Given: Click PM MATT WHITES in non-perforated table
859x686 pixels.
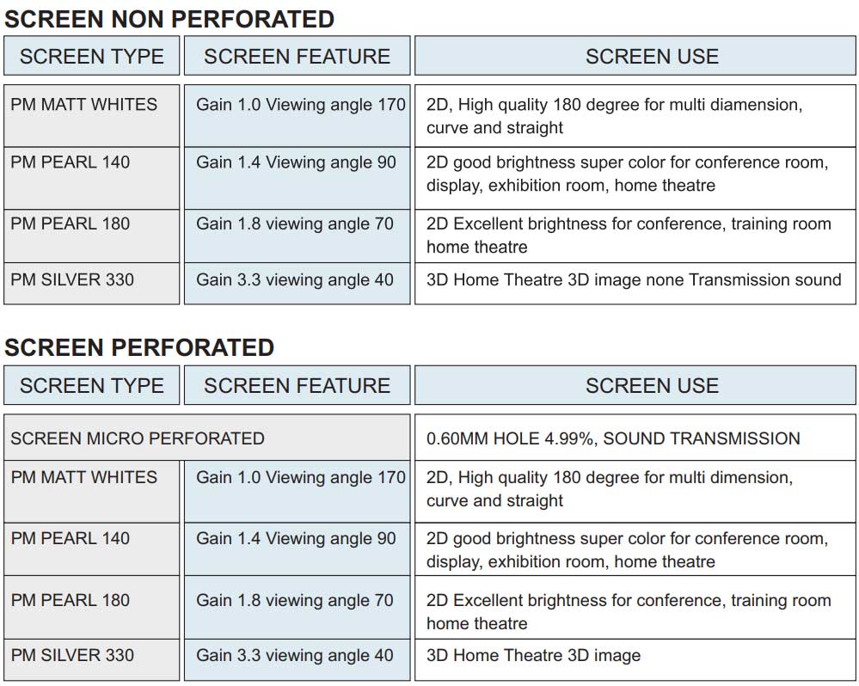Looking at the screenshot, I should (84, 105).
